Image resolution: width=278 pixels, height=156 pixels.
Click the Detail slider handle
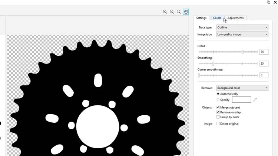[x=242, y=52]
